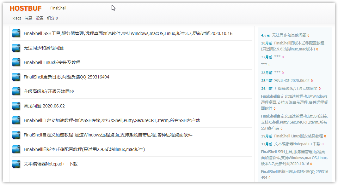Open main post about 加速SSH连接 教程

(112, 120)
